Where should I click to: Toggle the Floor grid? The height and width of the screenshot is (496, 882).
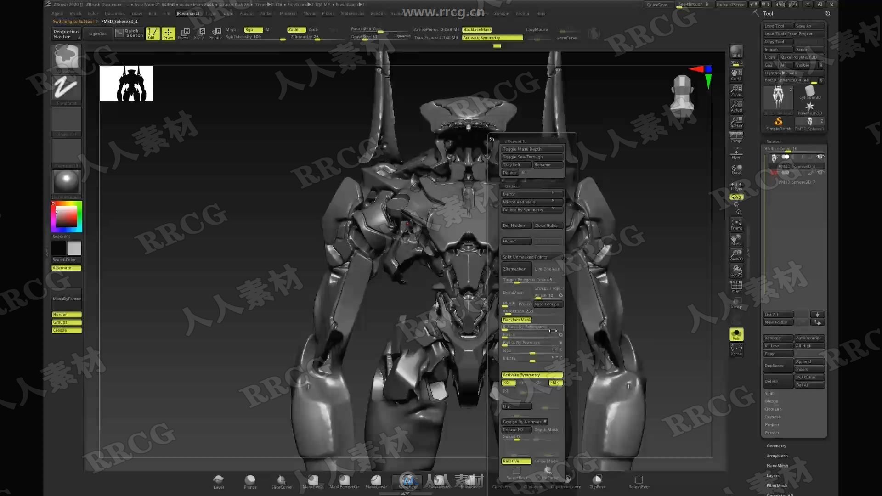click(x=736, y=153)
